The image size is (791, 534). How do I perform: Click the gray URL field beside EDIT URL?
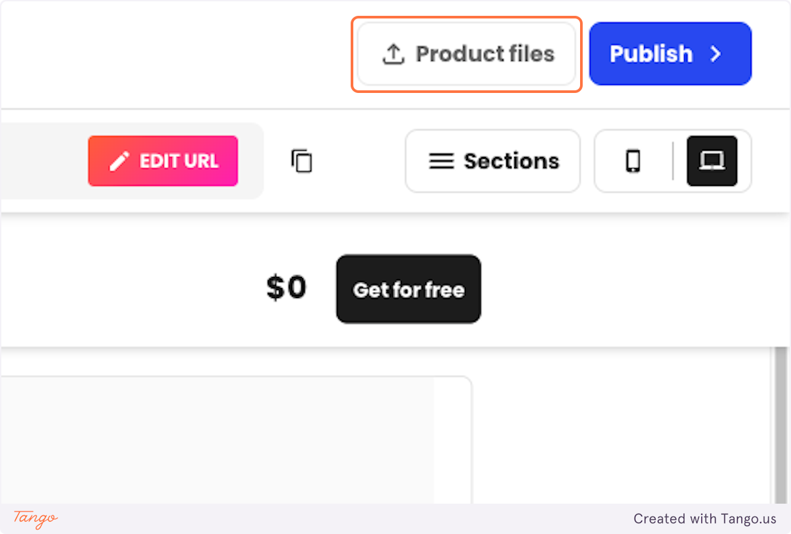pos(43,161)
